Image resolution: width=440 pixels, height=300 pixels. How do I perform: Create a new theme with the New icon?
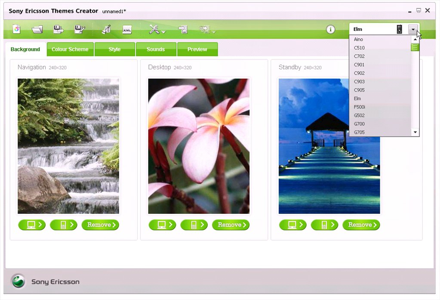pos(16,29)
